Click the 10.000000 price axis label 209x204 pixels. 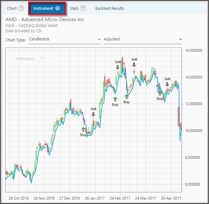click(194, 130)
